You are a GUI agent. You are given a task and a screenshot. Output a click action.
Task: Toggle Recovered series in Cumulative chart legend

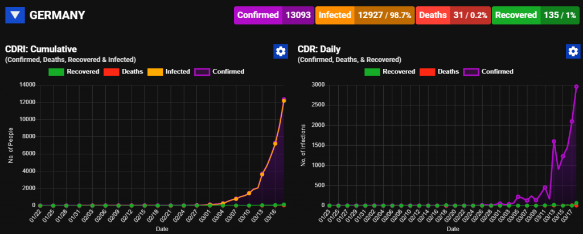pos(74,71)
